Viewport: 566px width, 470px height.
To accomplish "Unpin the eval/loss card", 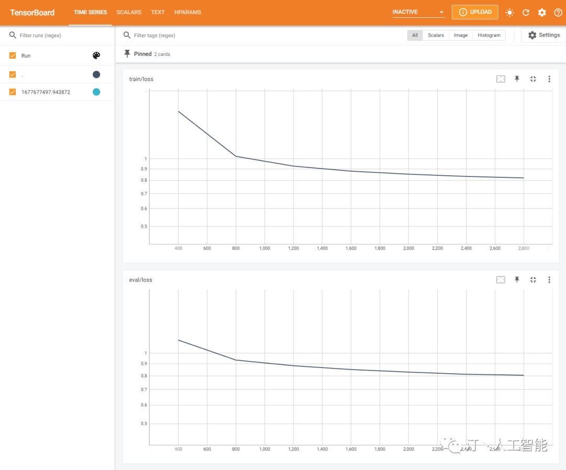I will (x=517, y=280).
